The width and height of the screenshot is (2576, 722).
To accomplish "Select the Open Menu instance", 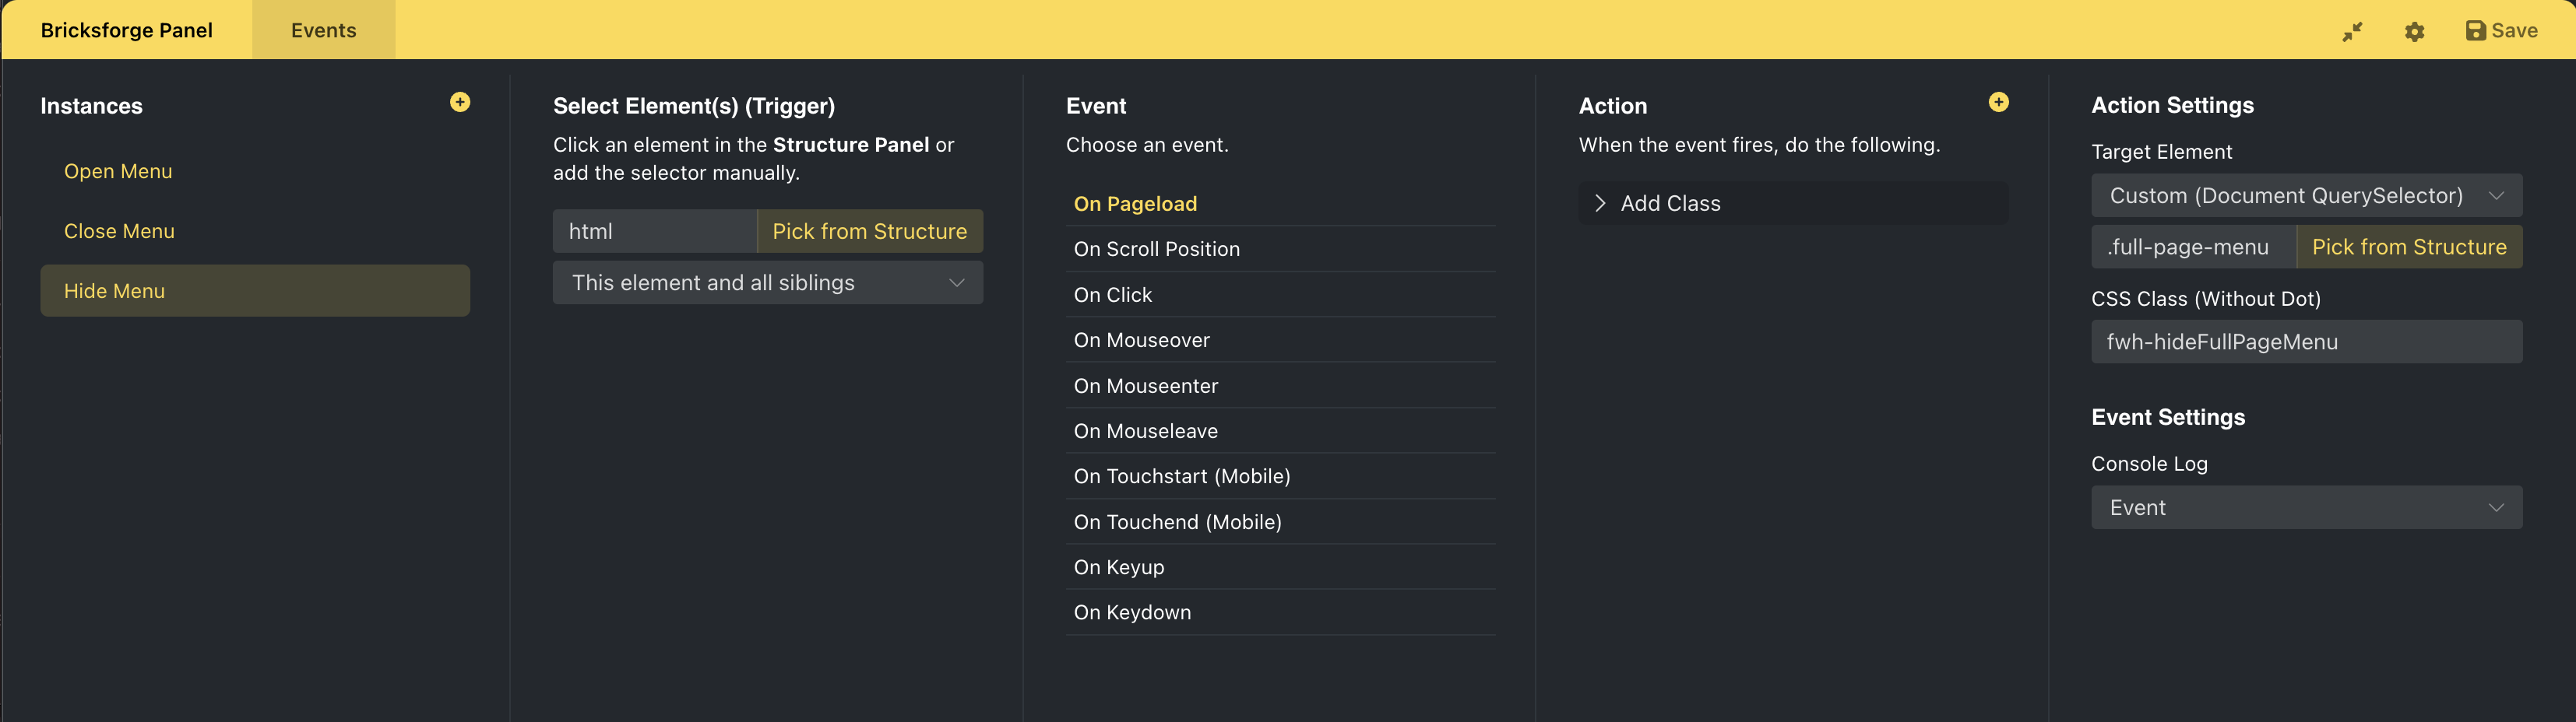I will coord(118,172).
